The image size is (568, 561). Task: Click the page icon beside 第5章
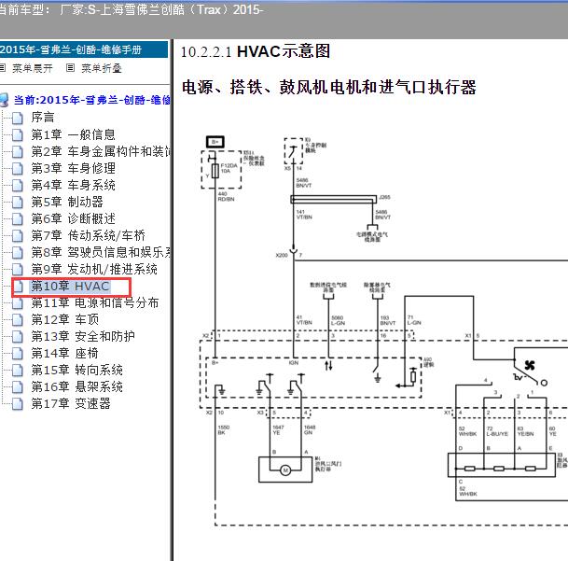(x=18, y=202)
